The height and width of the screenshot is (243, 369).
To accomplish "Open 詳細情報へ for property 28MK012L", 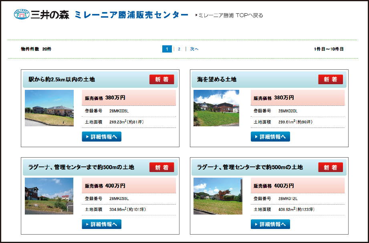I will pyautogui.click(x=270, y=224).
